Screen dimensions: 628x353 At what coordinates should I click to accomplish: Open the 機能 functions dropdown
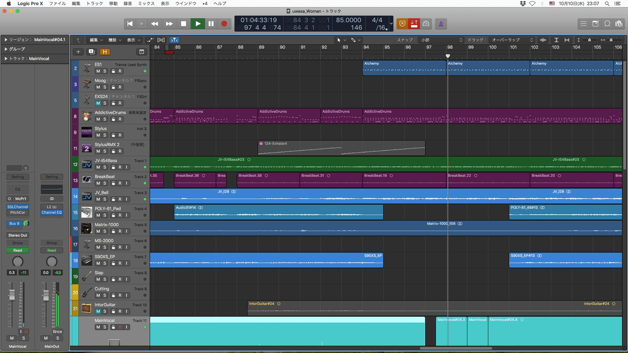114,40
